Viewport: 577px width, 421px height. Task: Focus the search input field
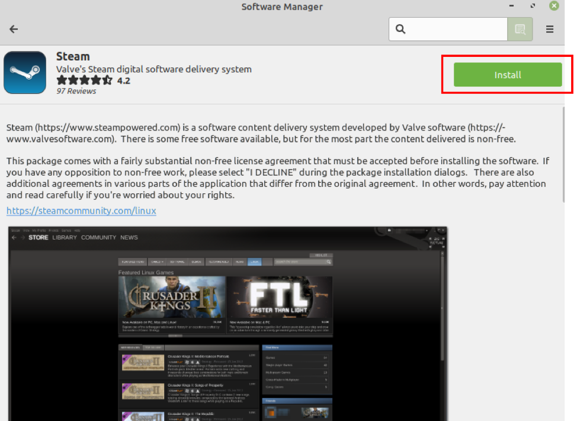coord(448,29)
